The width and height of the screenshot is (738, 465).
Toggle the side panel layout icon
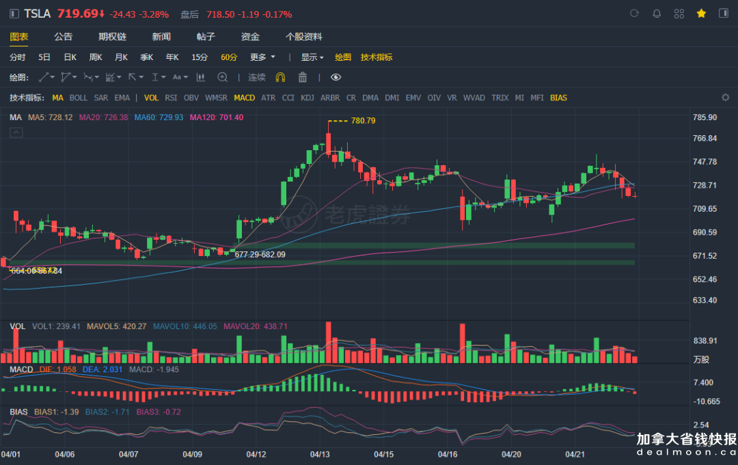pos(723,14)
